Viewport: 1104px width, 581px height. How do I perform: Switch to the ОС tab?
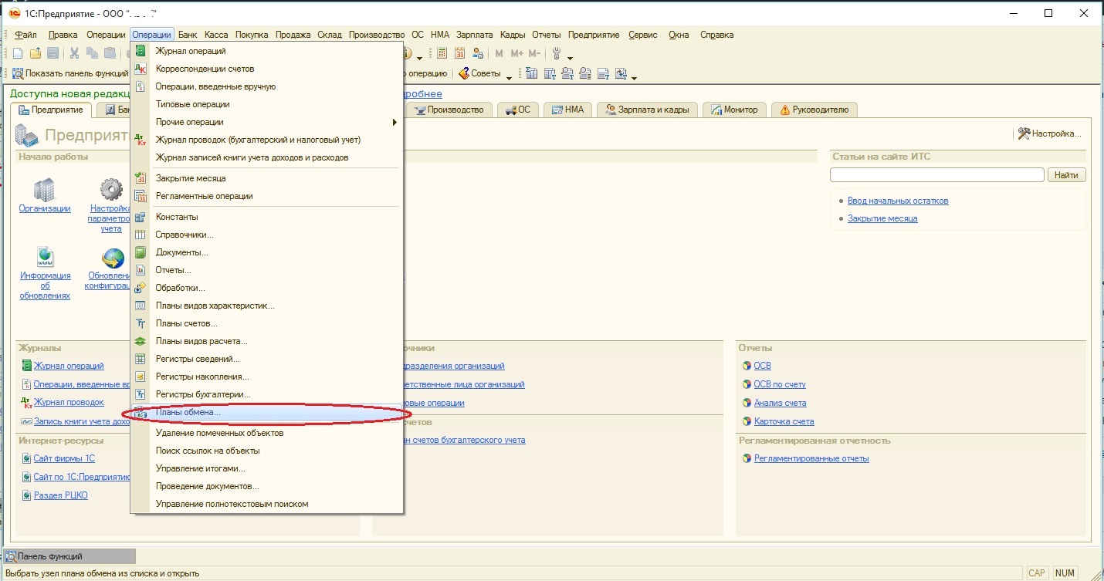pyautogui.click(x=518, y=110)
